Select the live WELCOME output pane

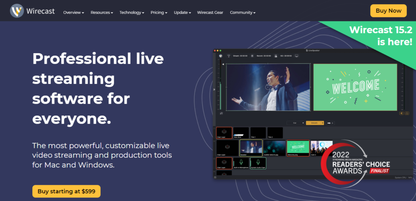pyautogui.click(x=355, y=87)
